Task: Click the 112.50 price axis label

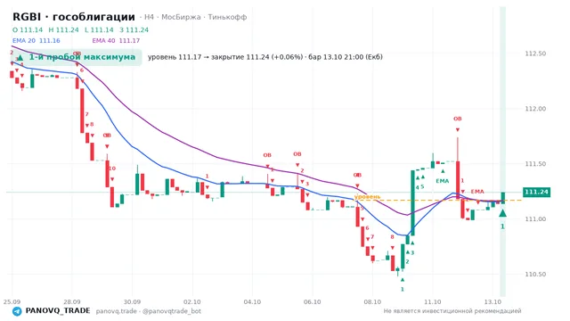Action: point(535,53)
